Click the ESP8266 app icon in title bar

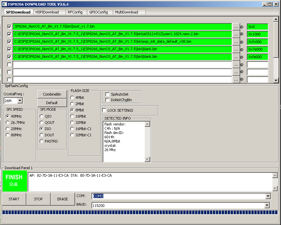(x=3, y=4)
